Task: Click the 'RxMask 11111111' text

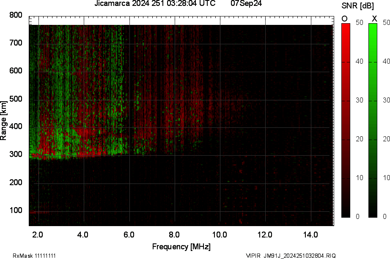Action: [34, 256]
